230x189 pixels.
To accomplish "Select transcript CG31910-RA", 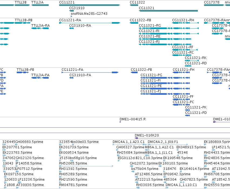I will point(80,25).
